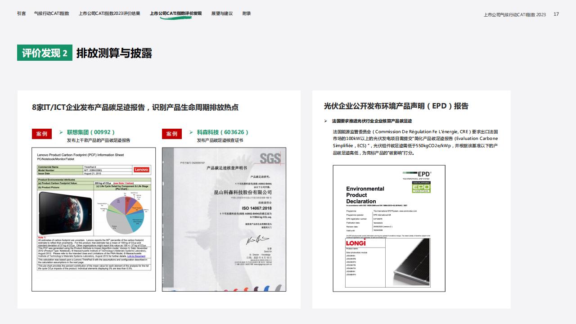Screen dimensions: 576x324
Task: Open the 附录 tab
Action: tap(247, 13)
